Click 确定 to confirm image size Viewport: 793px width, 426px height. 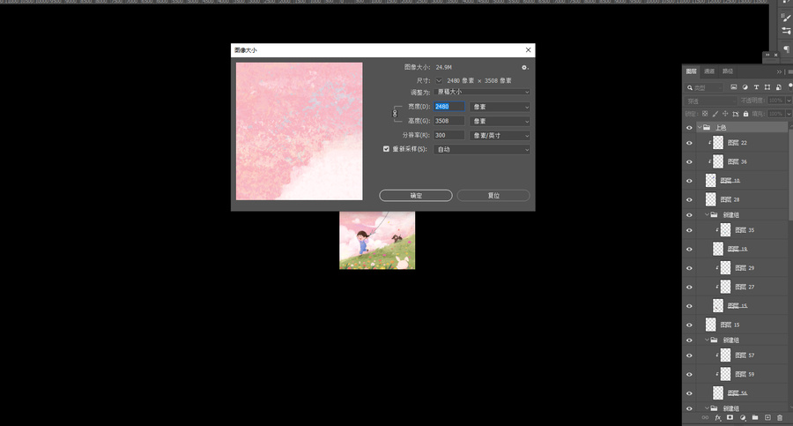tap(416, 196)
